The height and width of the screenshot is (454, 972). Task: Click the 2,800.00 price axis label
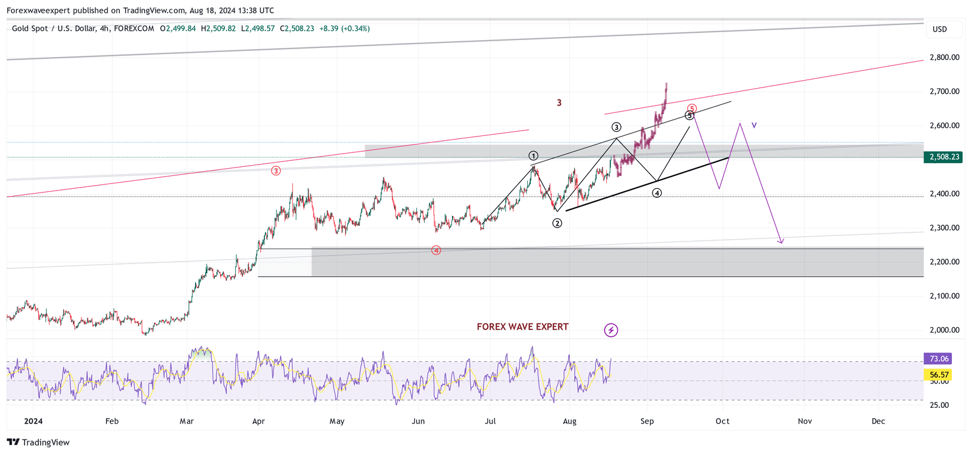945,58
